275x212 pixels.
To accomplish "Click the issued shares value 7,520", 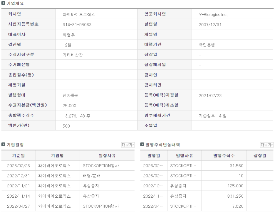I will coord(238,206).
